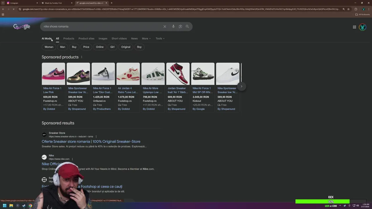The image size is (372, 209).
Task: Apply the Original filter chip
Action: point(126,47)
